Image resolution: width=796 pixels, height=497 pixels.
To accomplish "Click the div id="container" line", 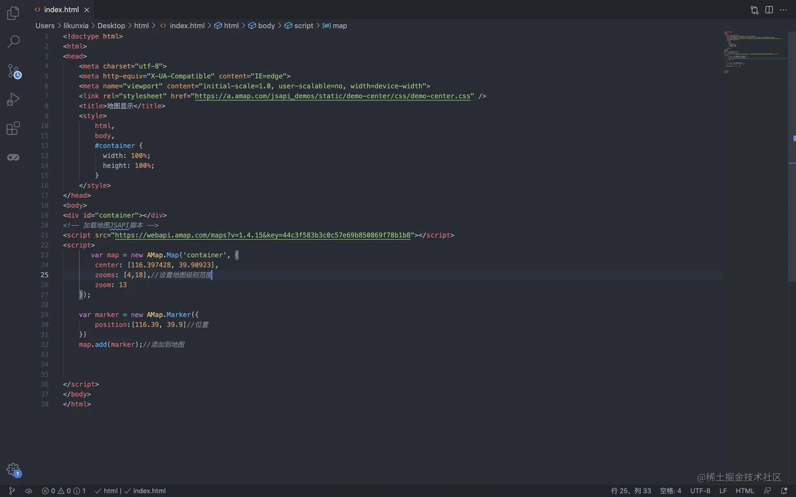I will 115,215.
